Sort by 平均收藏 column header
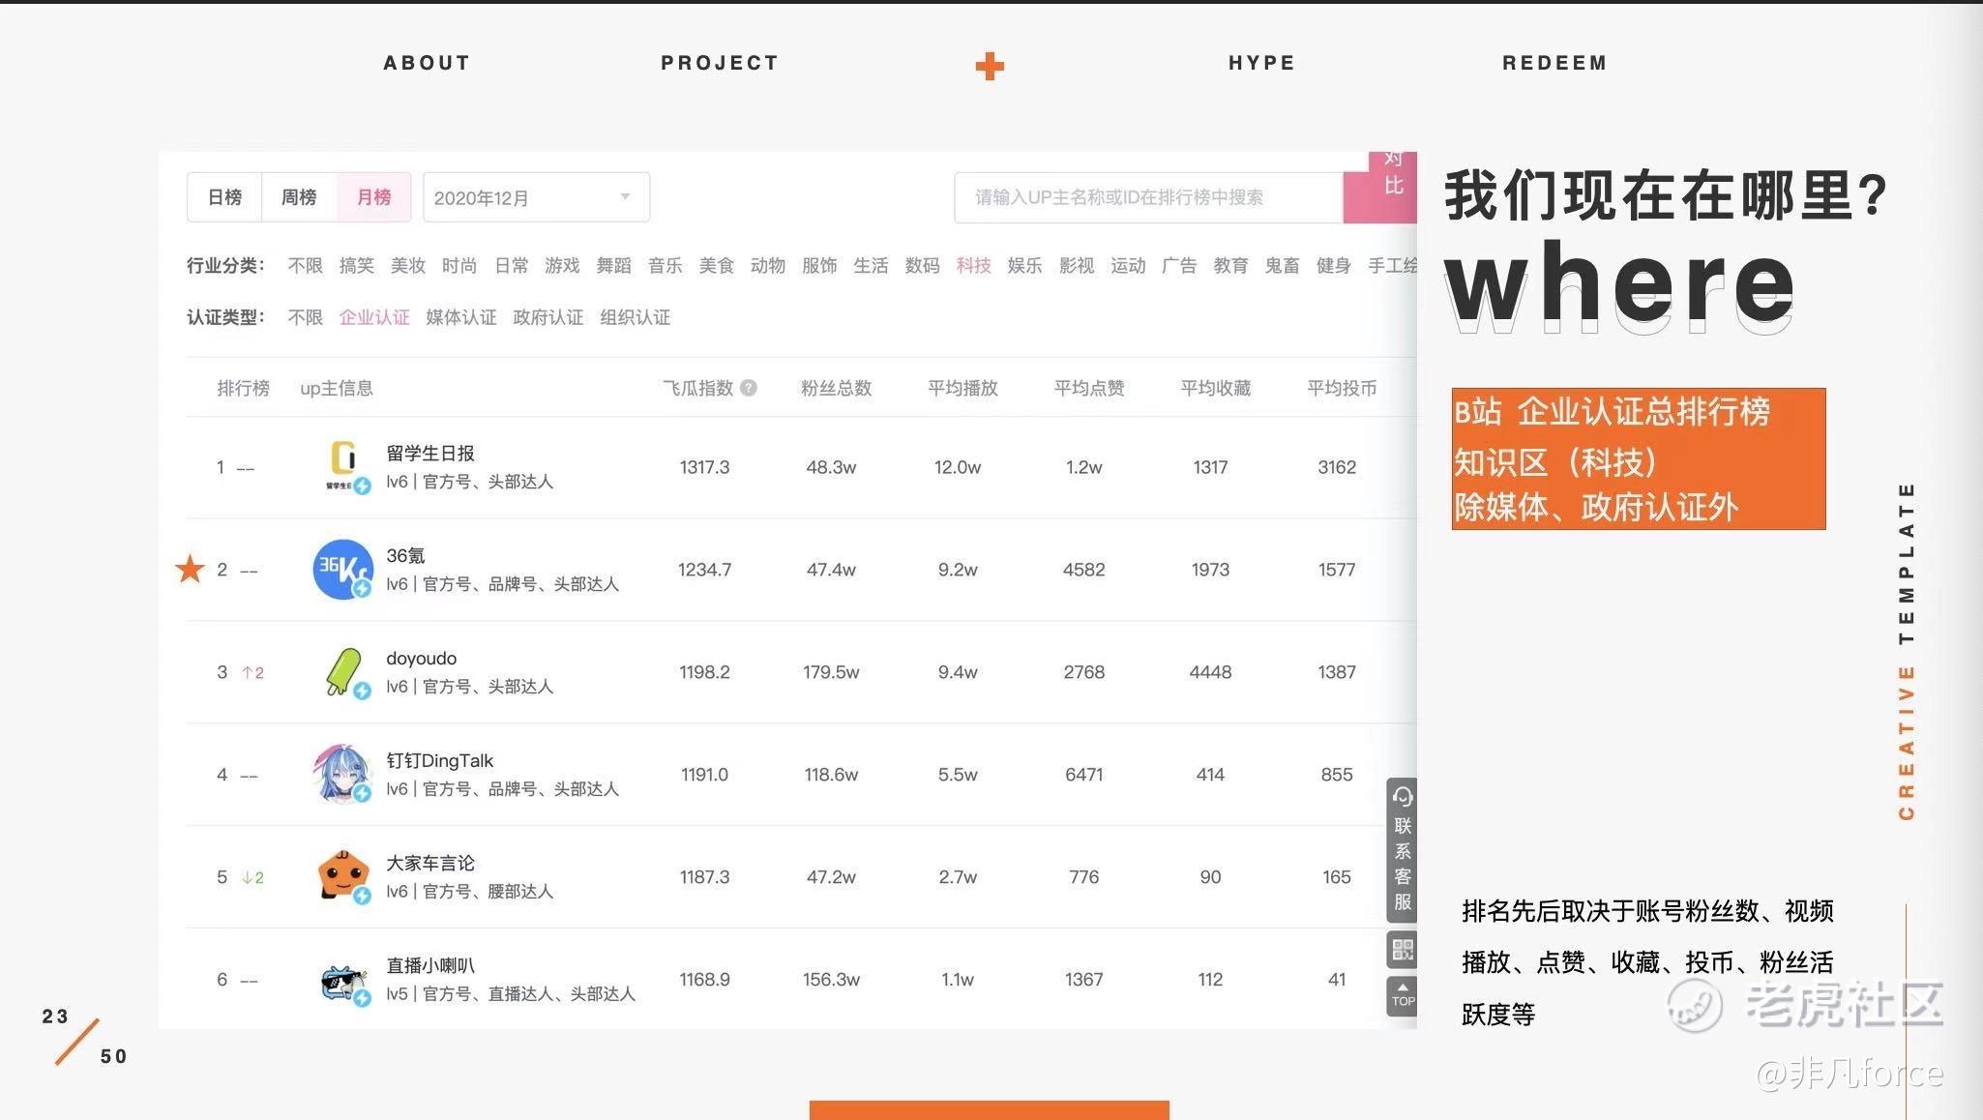The width and height of the screenshot is (1983, 1120). (x=1216, y=388)
